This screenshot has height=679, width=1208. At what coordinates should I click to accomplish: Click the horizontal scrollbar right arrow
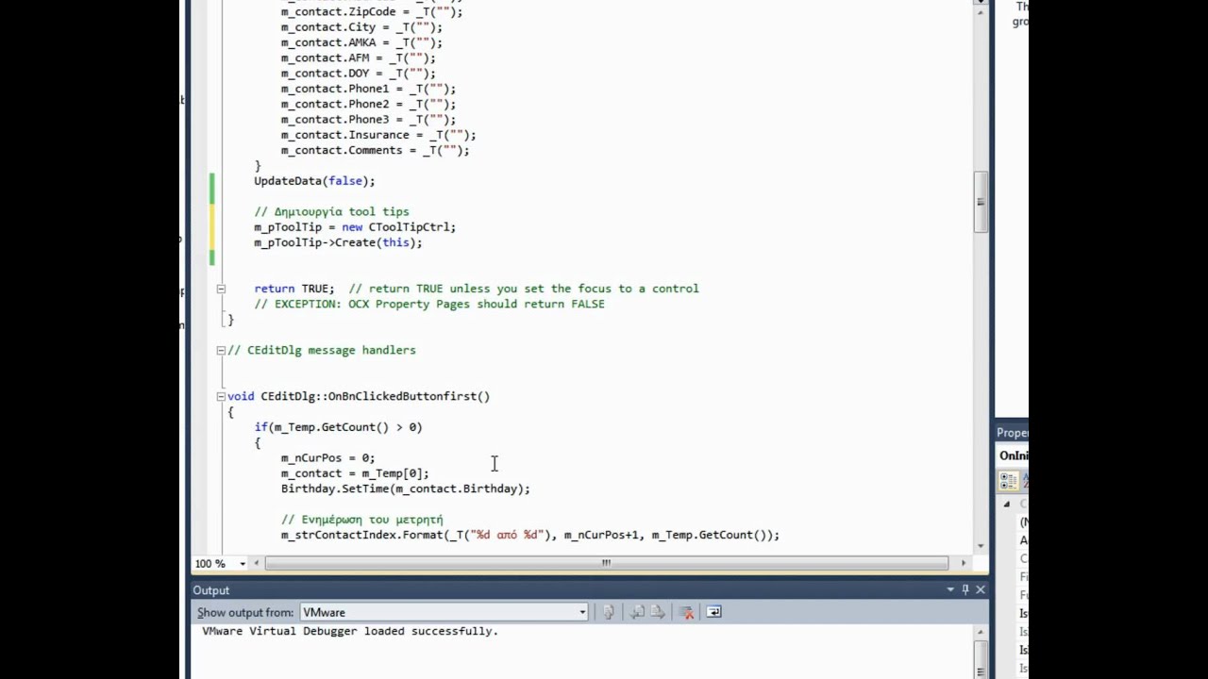(x=963, y=563)
